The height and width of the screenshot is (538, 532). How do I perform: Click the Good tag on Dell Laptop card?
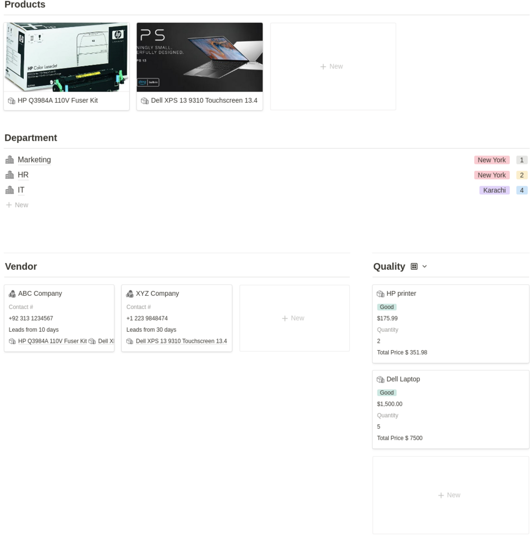pos(387,393)
